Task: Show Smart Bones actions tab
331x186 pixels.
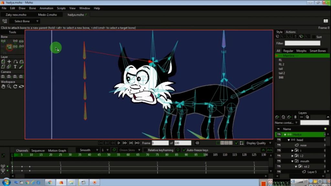Action: point(317,51)
